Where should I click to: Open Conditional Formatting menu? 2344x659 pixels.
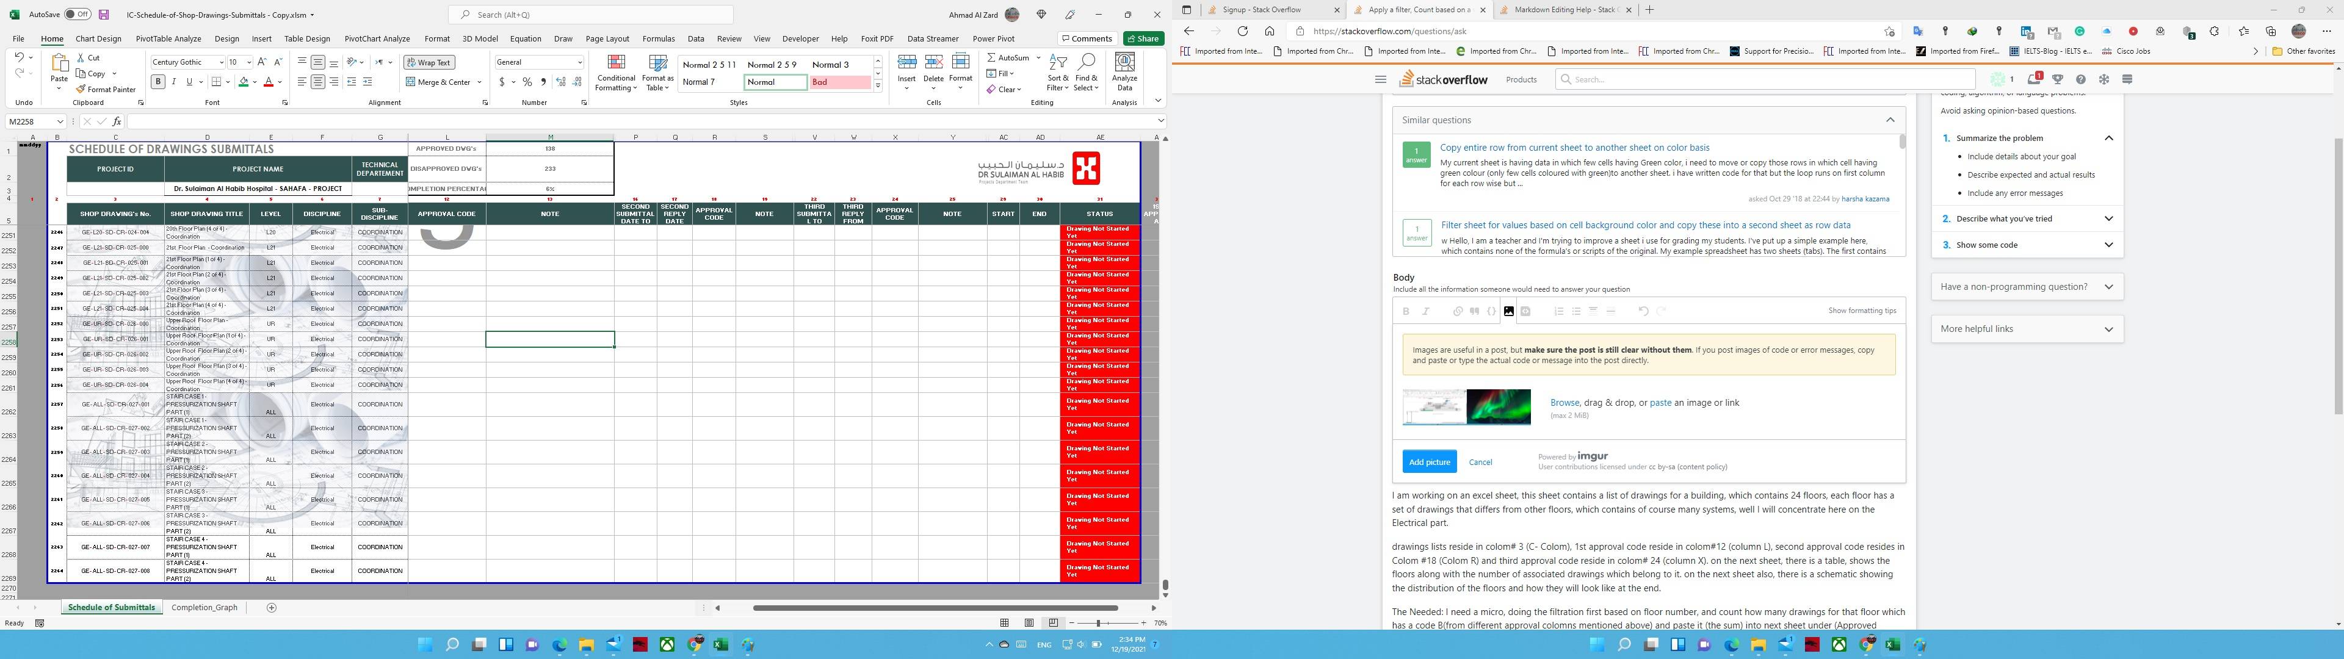point(616,72)
